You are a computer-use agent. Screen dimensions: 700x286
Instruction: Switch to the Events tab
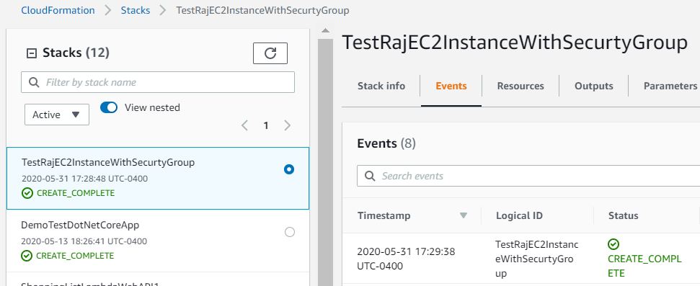click(451, 86)
